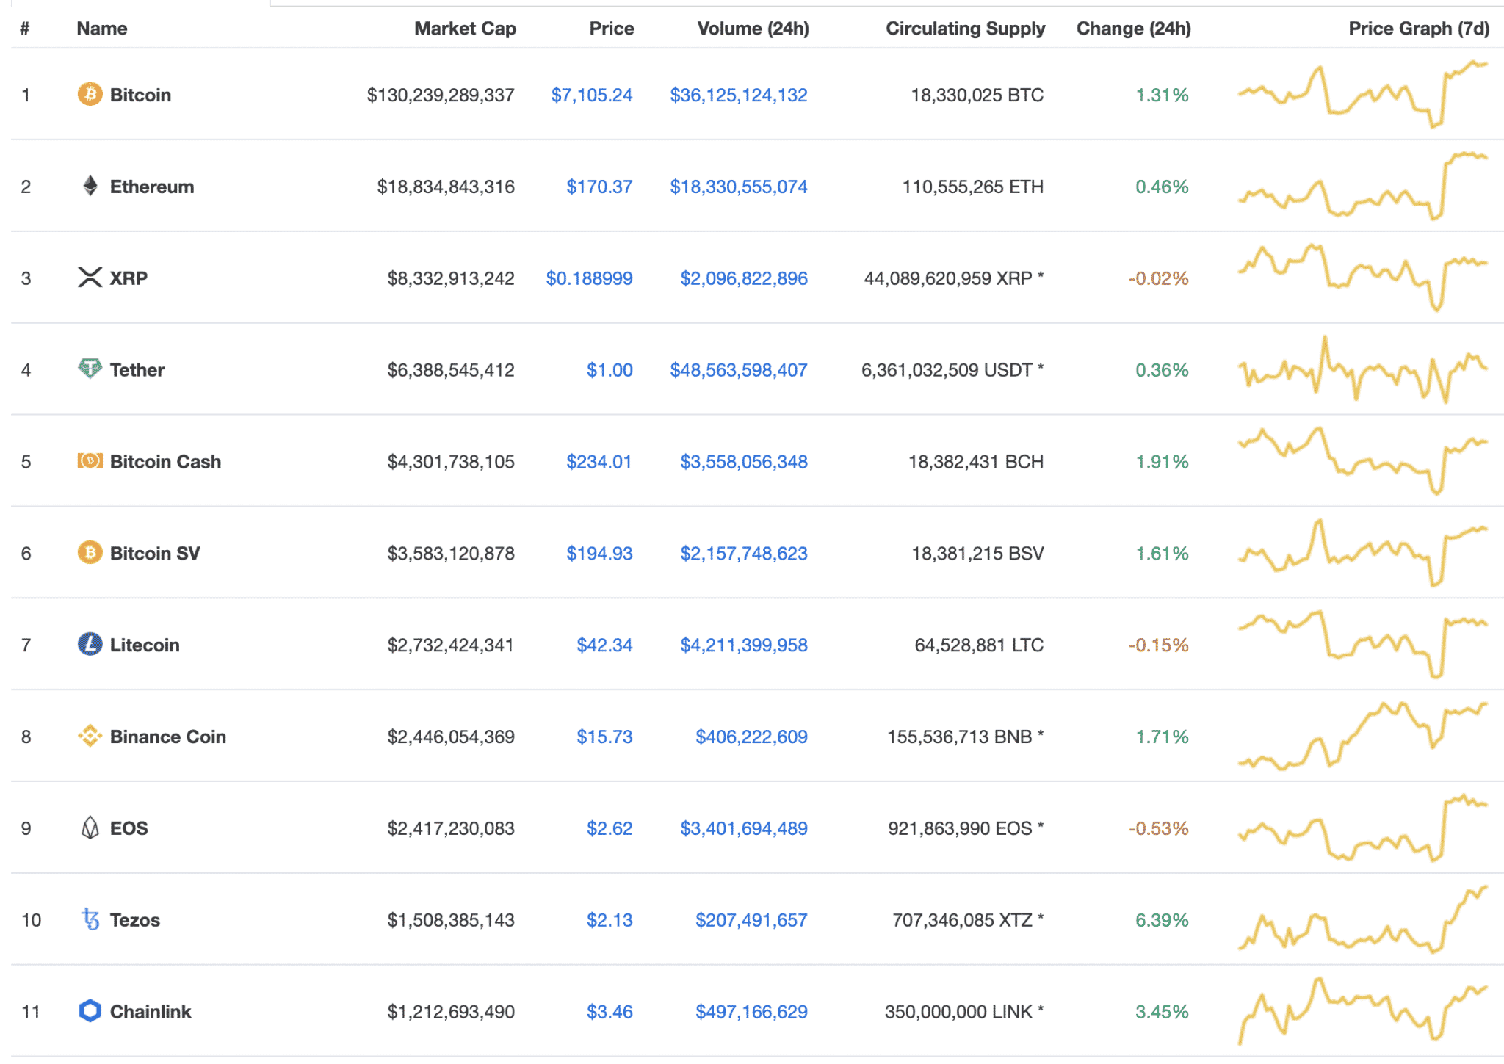Click Bitcoin price $7,105.24
Image resolution: width=1504 pixels, height=1064 pixels.
point(592,95)
